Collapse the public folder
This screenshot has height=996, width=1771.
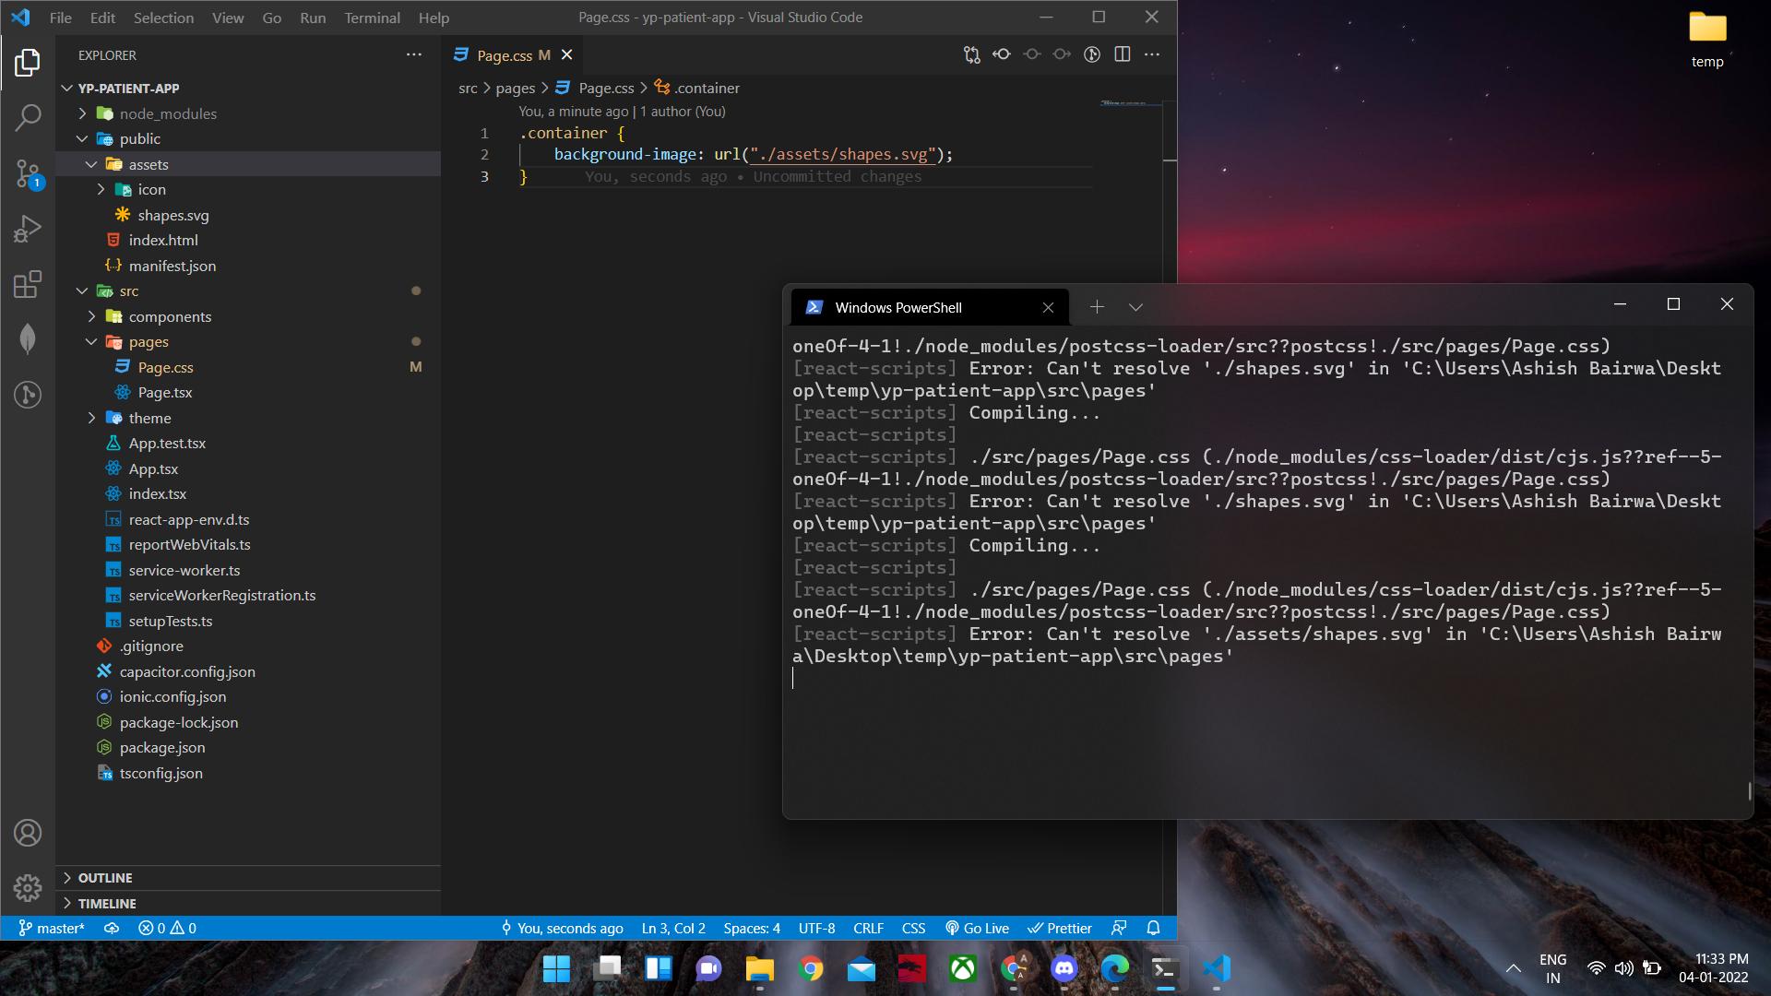pyautogui.click(x=247, y=138)
